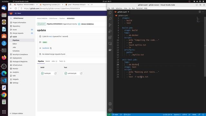
Task: Open Remote Explorer icon in activity bar
Action: [110, 43]
